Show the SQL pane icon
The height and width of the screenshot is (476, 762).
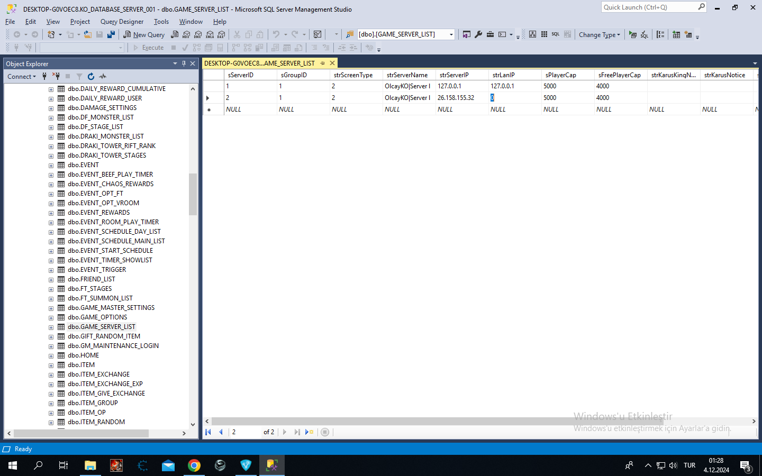556,34
